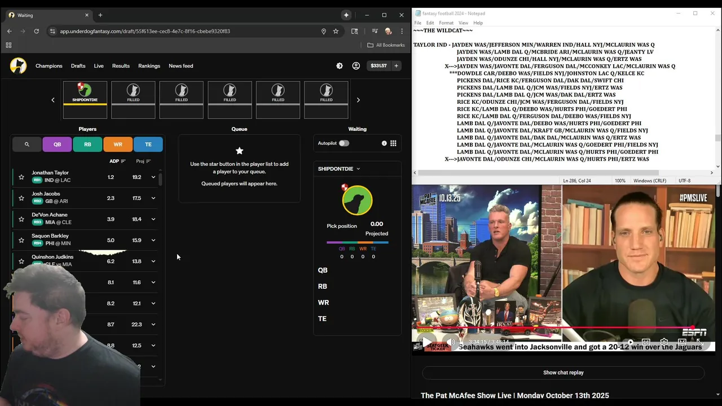Click into the Notepad text area
Screen dimensions: 722x406
tap(564, 98)
